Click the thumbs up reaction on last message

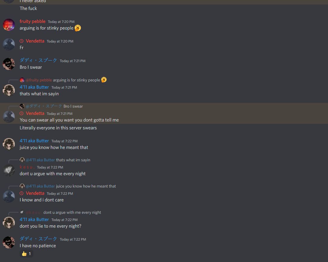pyautogui.click(x=26, y=254)
